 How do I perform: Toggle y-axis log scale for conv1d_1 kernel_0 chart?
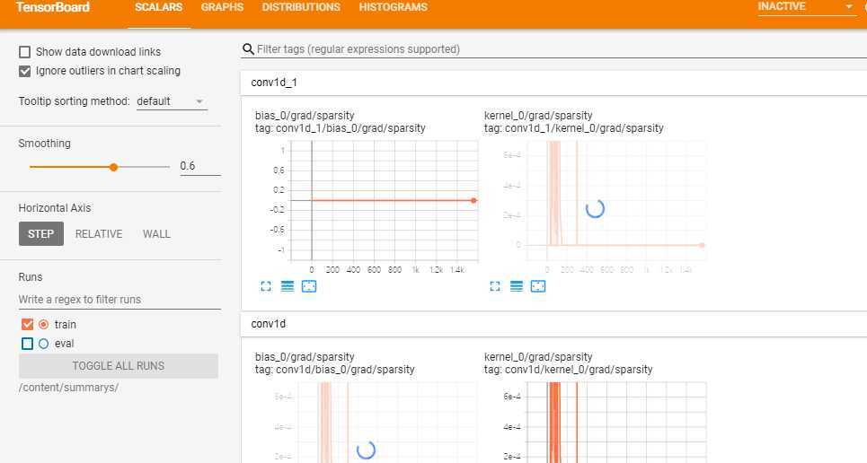517,286
